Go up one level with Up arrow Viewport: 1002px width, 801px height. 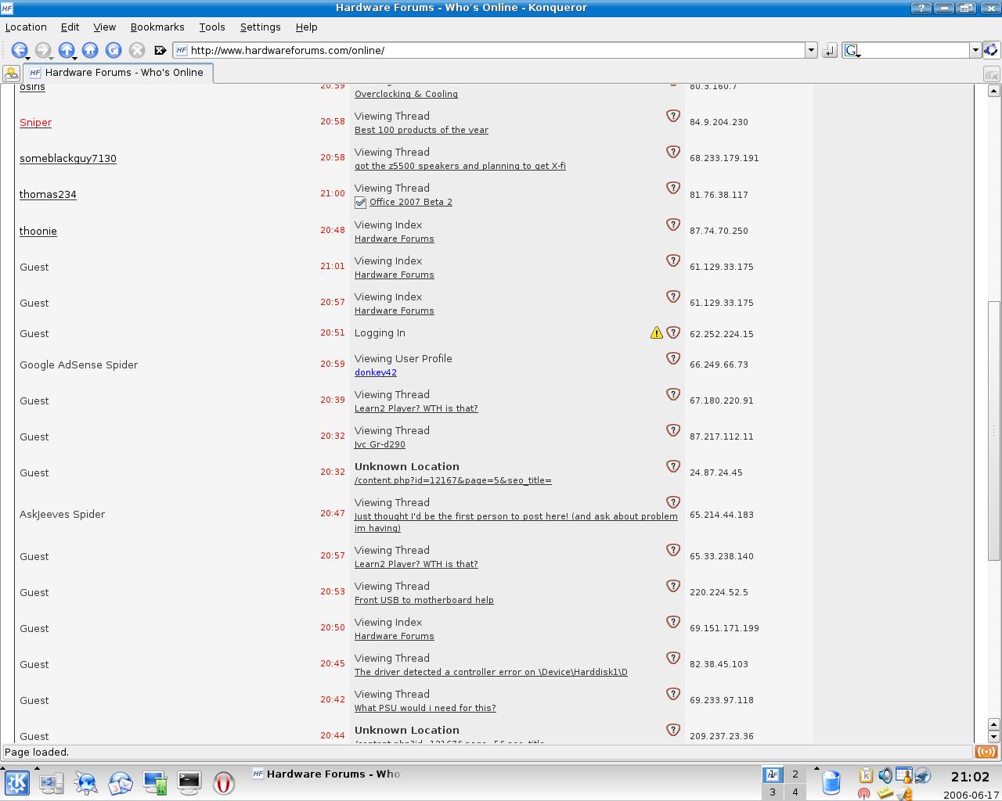(66, 50)
